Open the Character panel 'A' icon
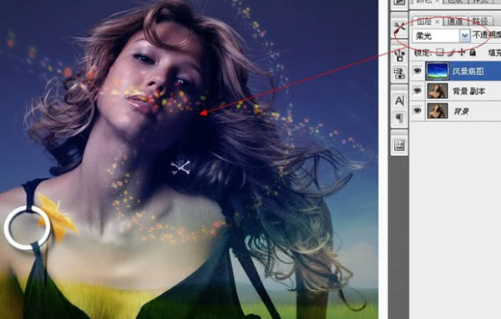Viewport: 501px width, 319px height. coord(399,101)
